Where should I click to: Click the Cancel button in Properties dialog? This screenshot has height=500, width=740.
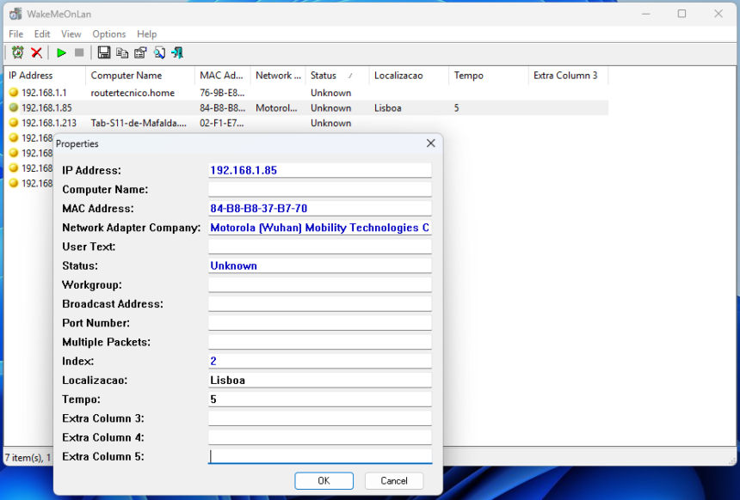coord(393,480)
